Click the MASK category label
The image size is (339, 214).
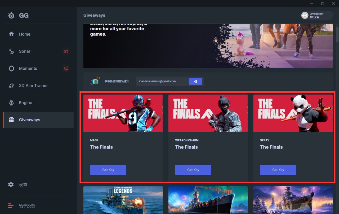(x=94, y=140)
